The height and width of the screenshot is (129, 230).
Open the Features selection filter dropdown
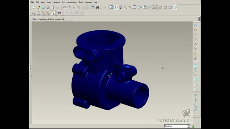pyautogui.click(x=177, y=126)
